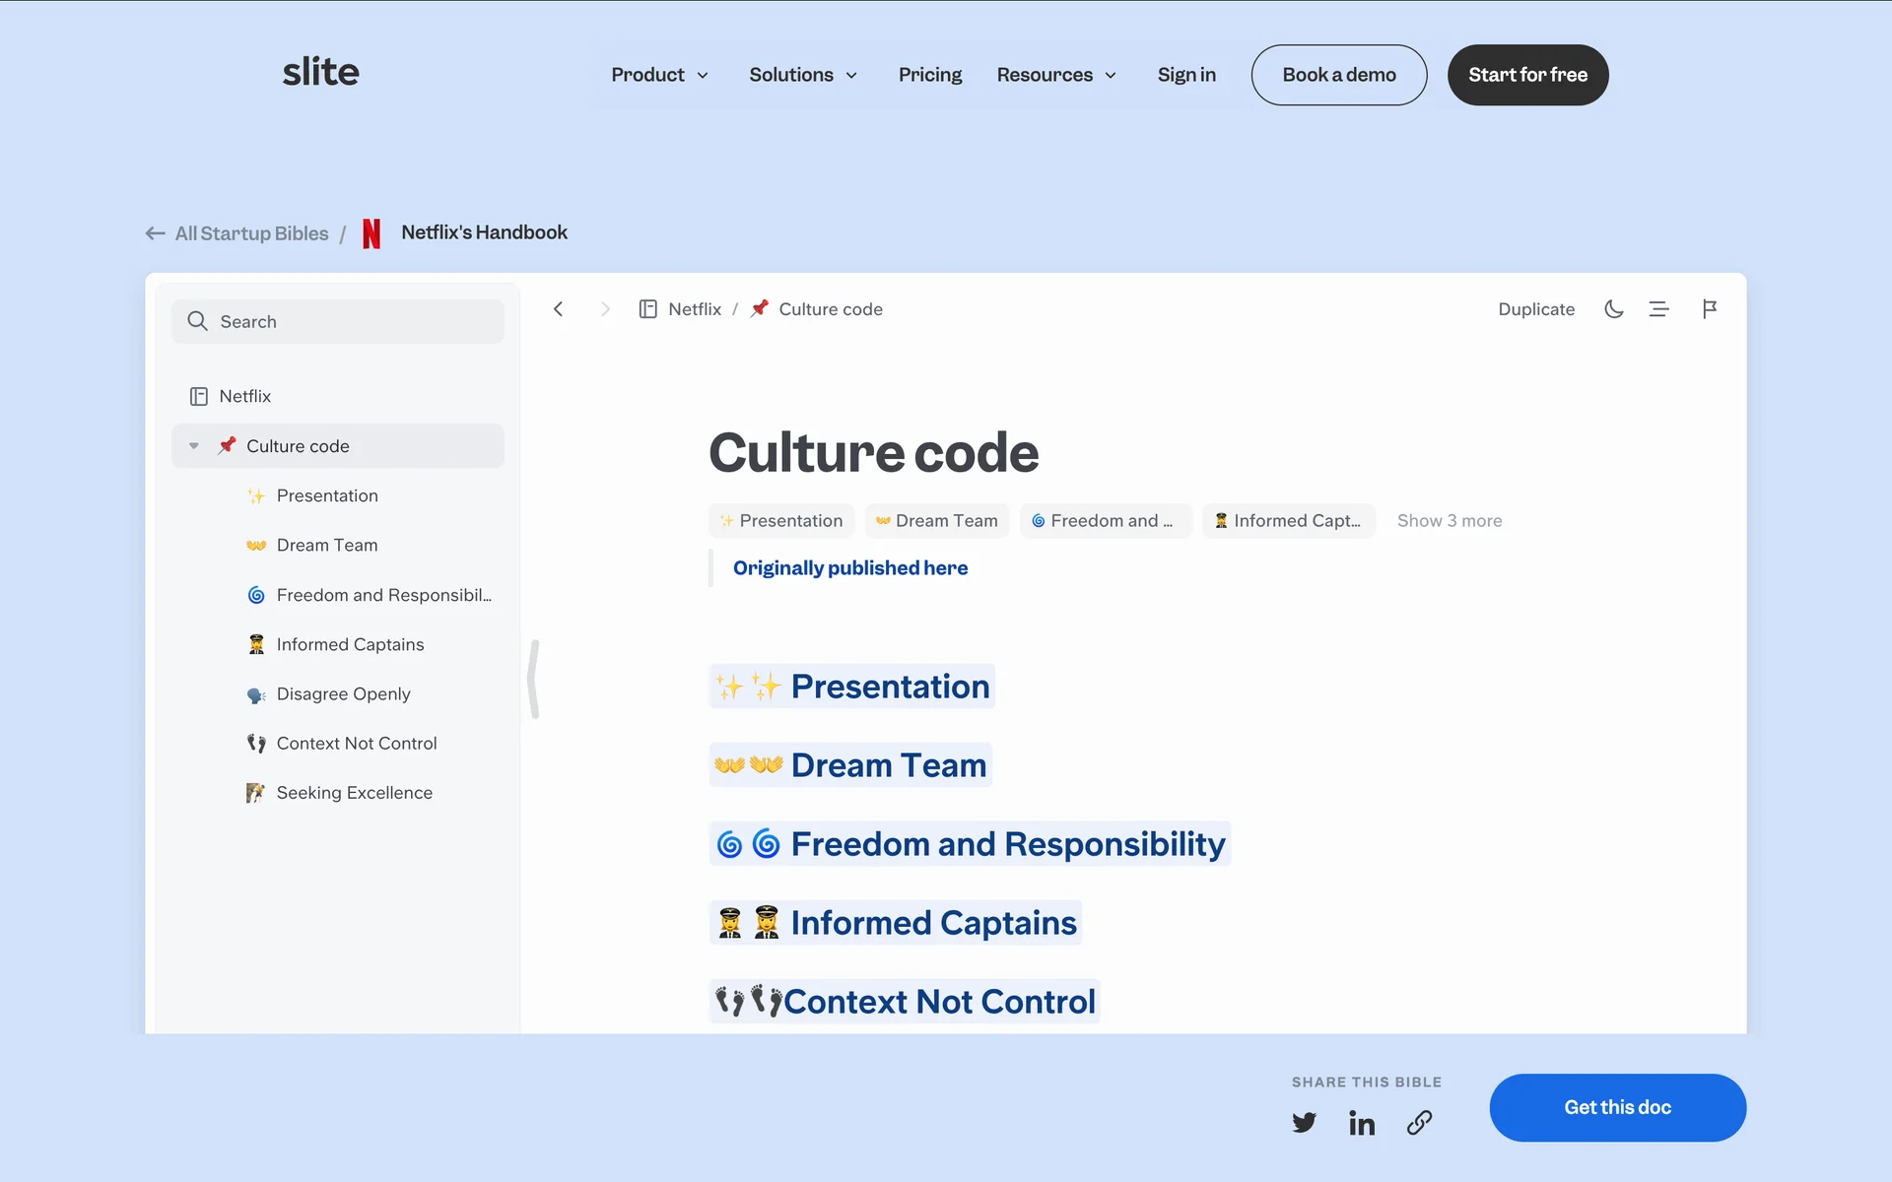Toggle dark mode with the moon icon
The height and width of the screenshot is (1182, 1892).
click(x=1613, y=309)
